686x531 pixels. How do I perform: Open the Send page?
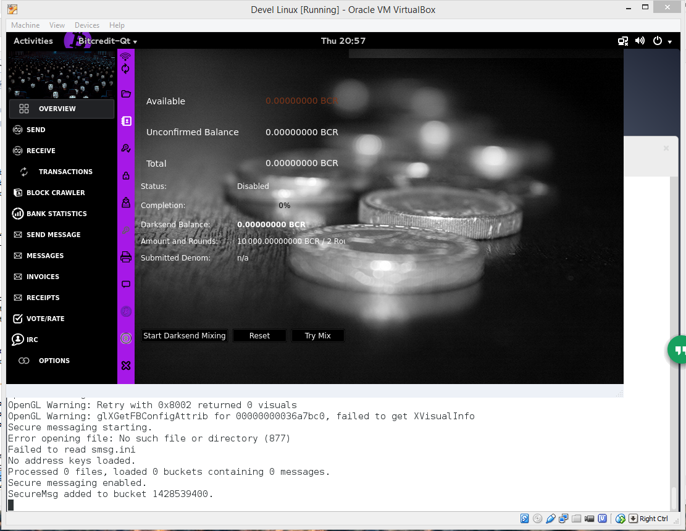(x=29, y=130)
